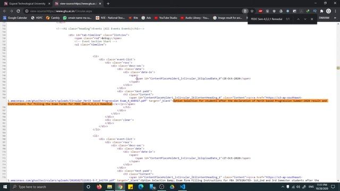340x191 pixels.
Task: Open Cortana from the taskbar
Action: 88,187
